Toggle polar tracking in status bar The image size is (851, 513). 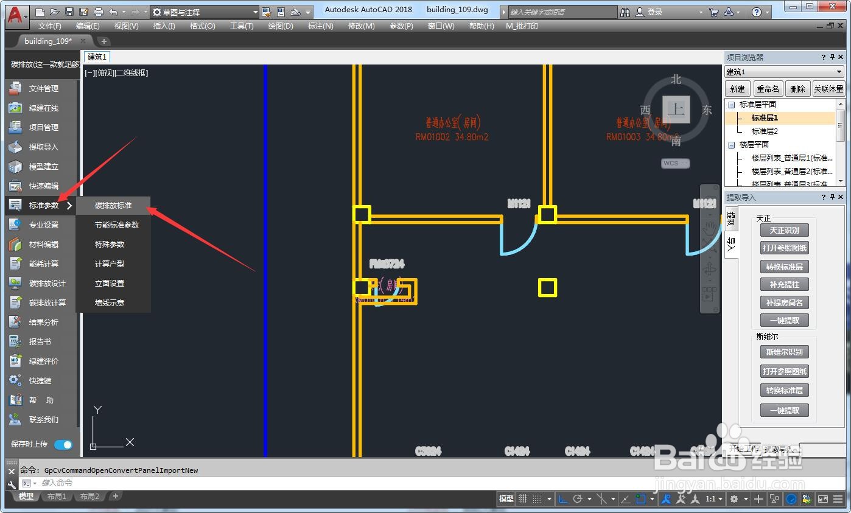(x=578, y=498)
